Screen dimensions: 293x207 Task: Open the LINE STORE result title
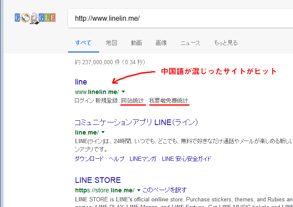(x=98, y=180)
